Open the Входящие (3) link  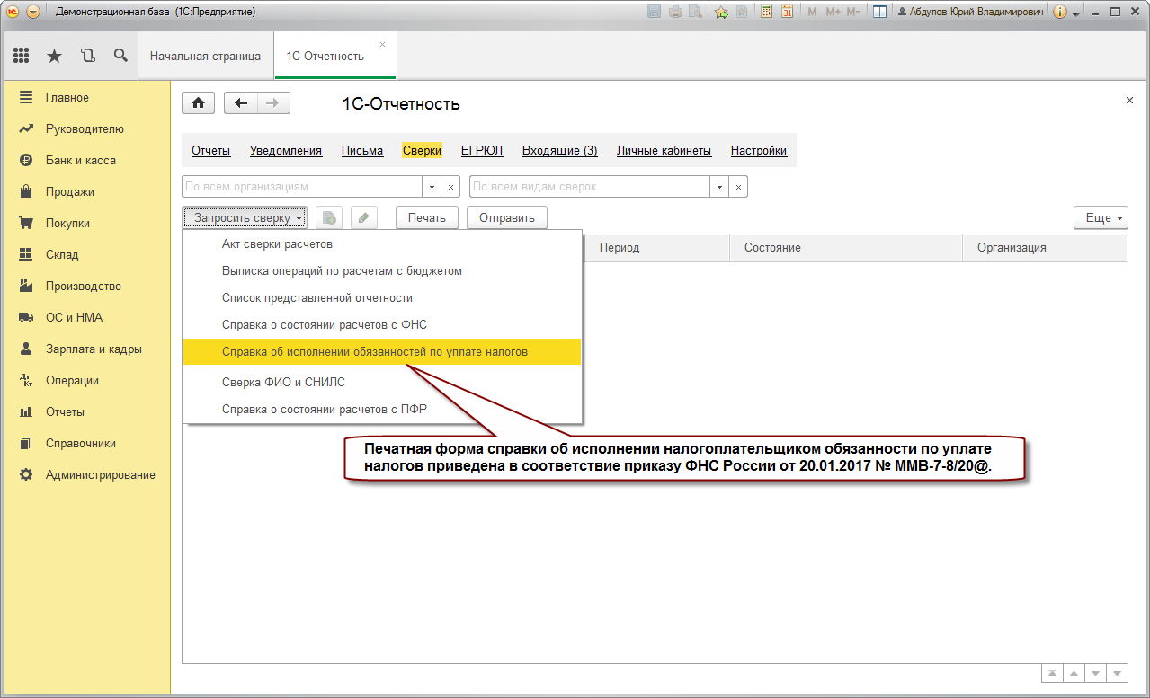[x=559, y=151]
